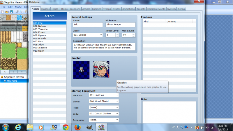Switch to the Skills tab
Screen dimensions: 233x131
[x=55, y=9]
